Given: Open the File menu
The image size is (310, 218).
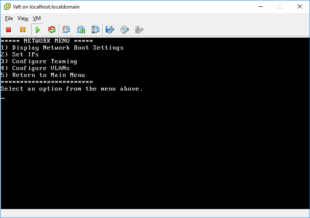Looking at the screenshot, I should 9,18.
